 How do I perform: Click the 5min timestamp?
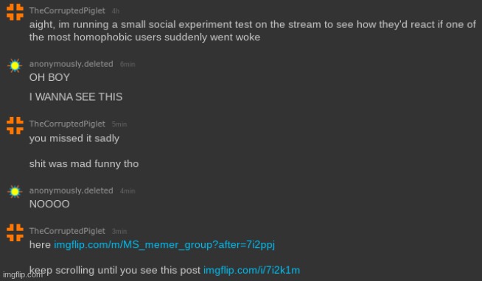point(119,124)
